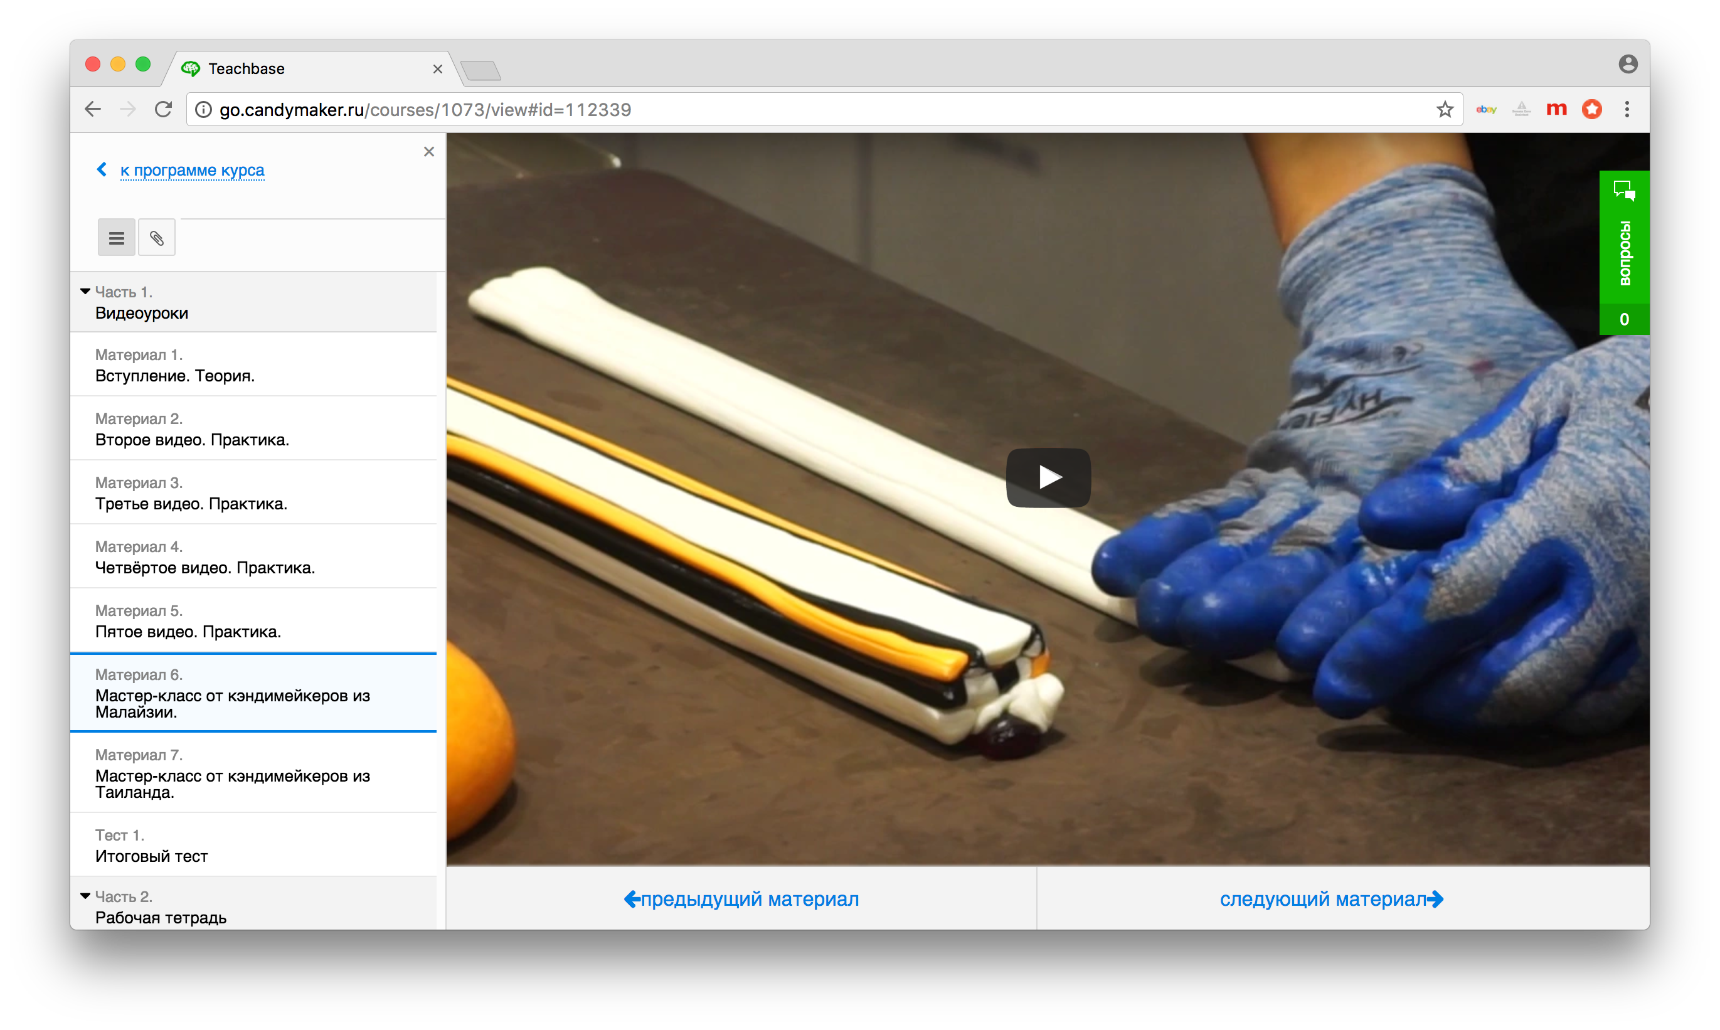Open Chrome three-dot menu
This screenshot has width=1720, height=1030.
click(1627, 110)
